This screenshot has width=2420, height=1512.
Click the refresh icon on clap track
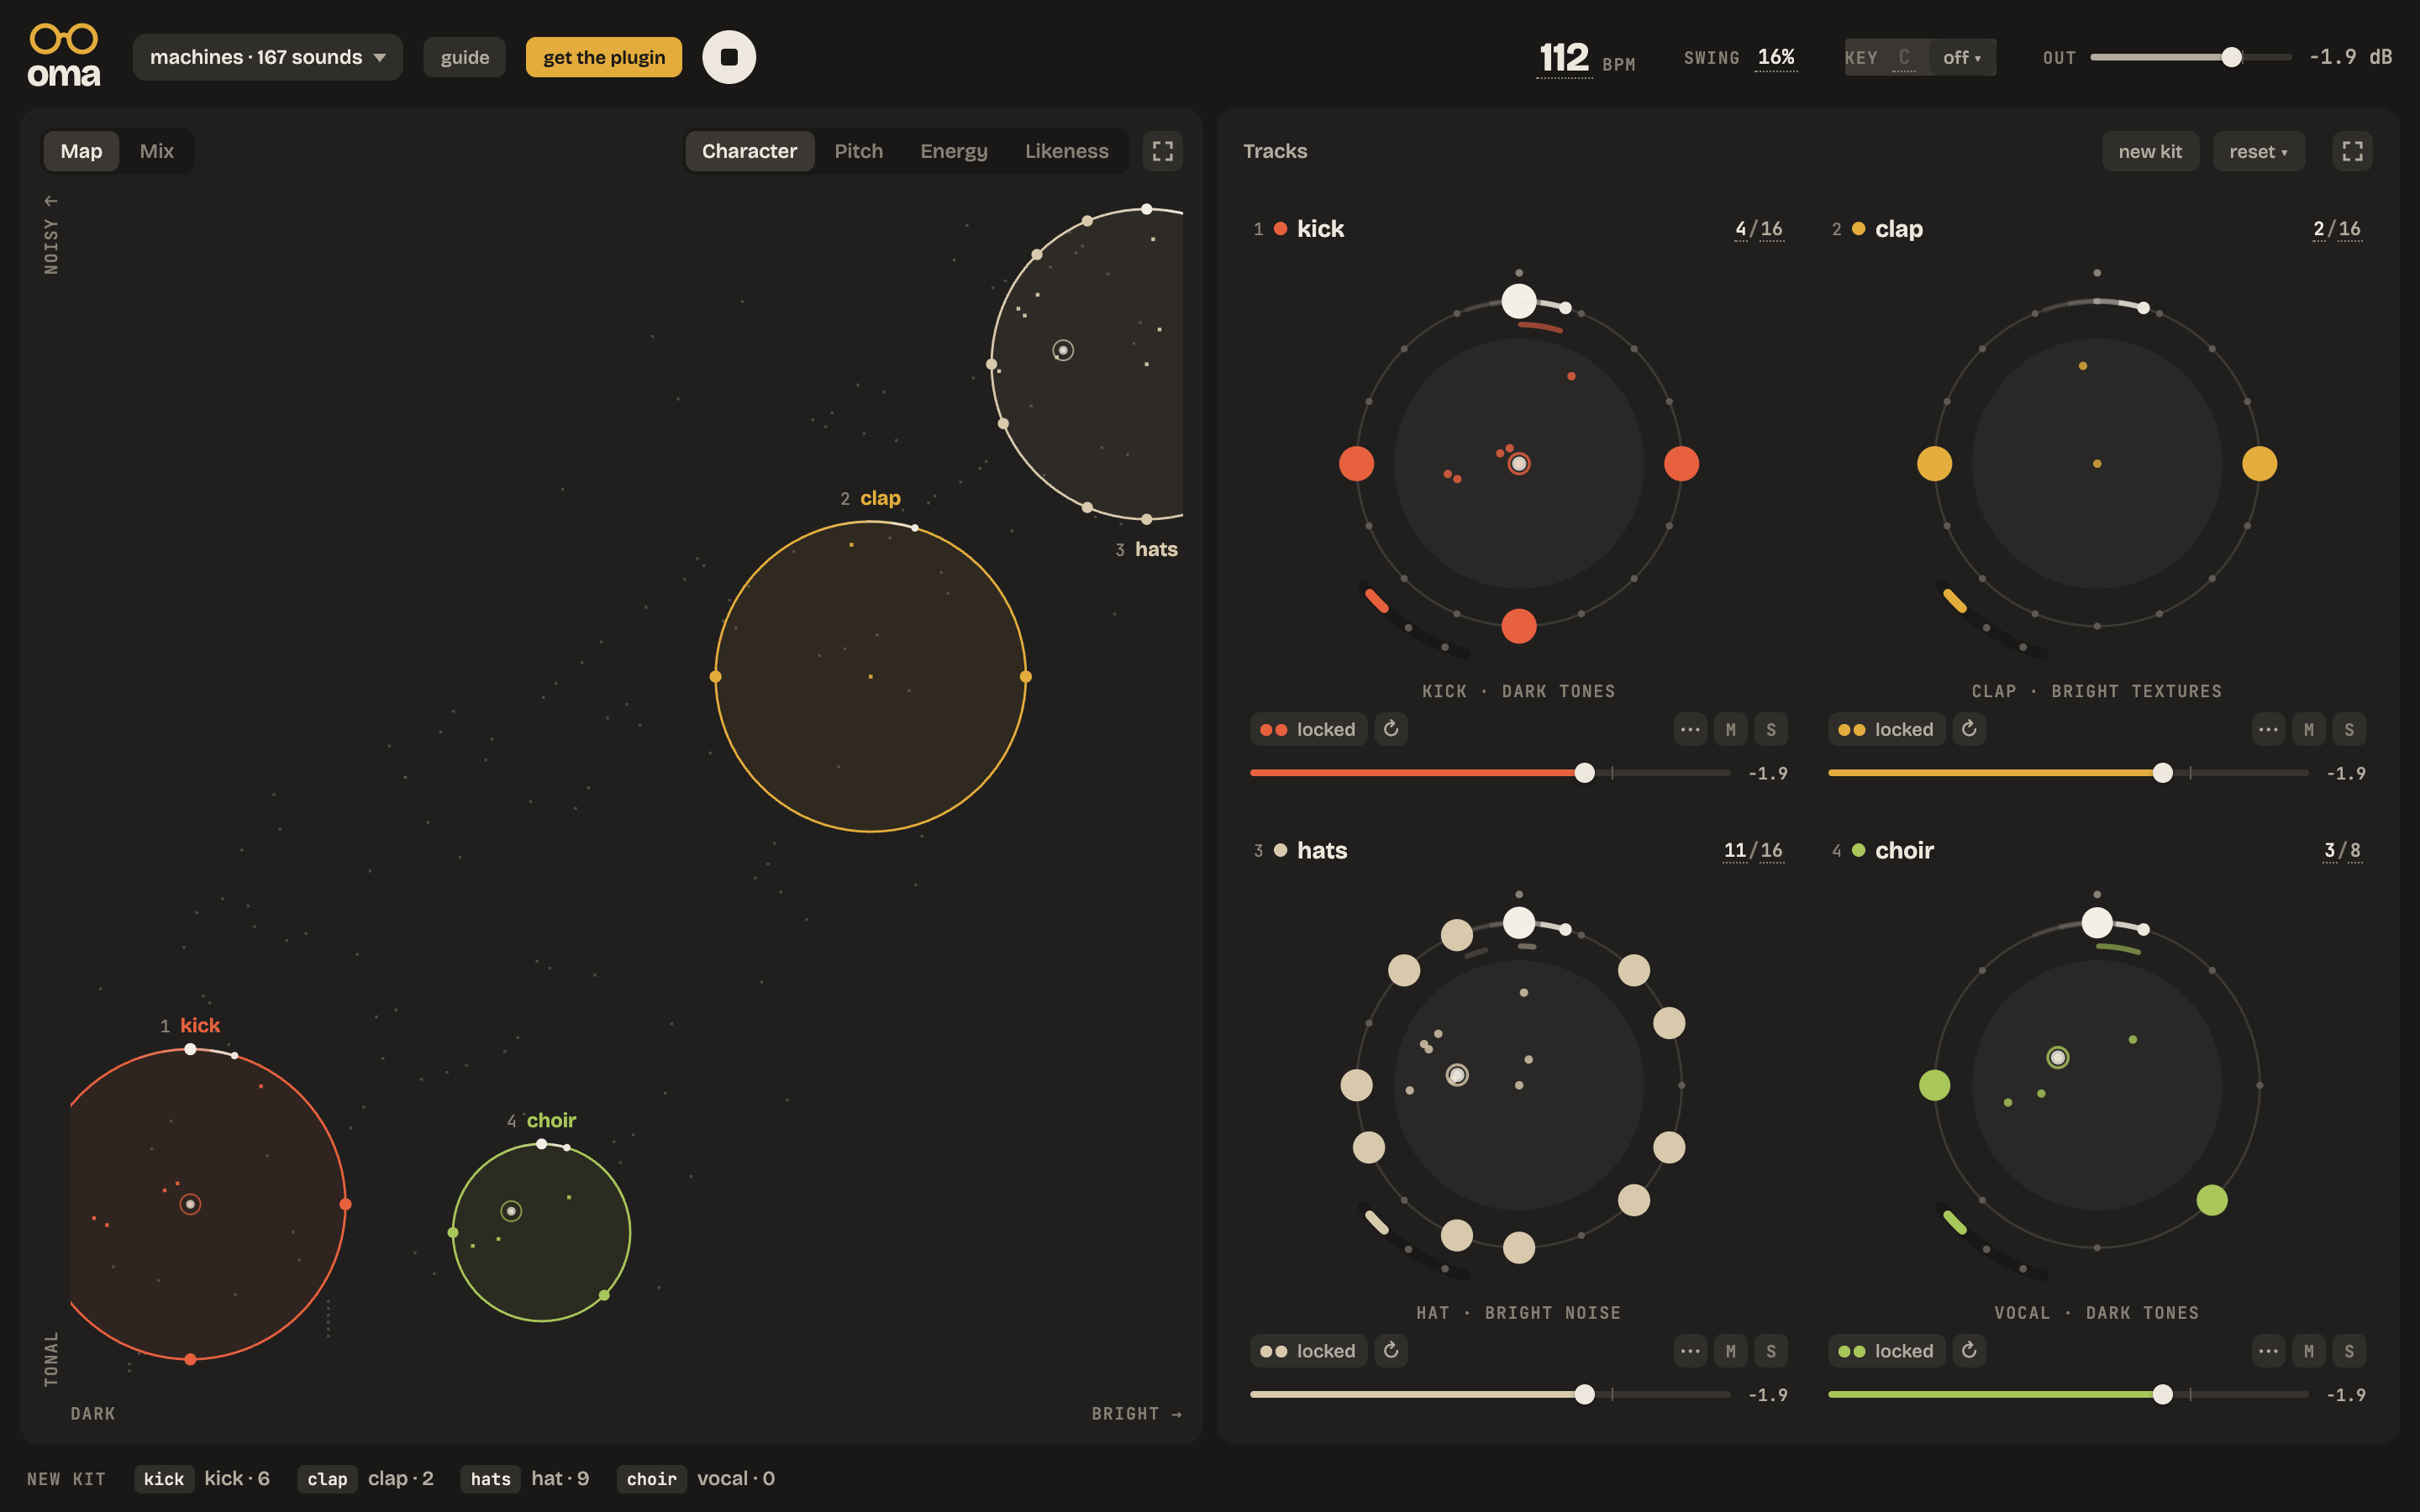click(x=1969, y=729)
